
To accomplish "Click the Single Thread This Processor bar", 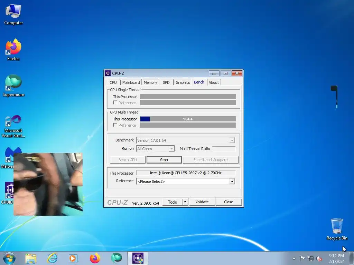I will coord(188,97).
